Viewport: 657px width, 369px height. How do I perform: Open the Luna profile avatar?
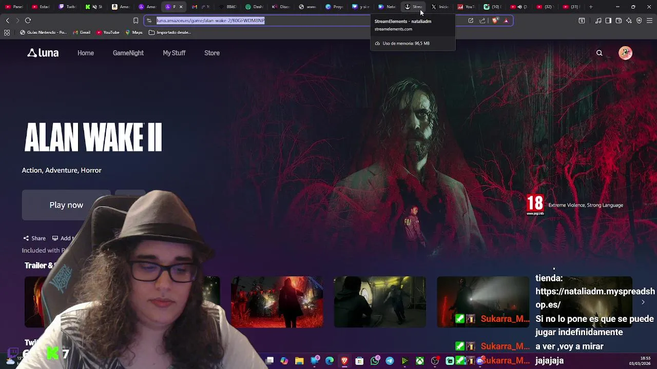[x=625, y=53]
